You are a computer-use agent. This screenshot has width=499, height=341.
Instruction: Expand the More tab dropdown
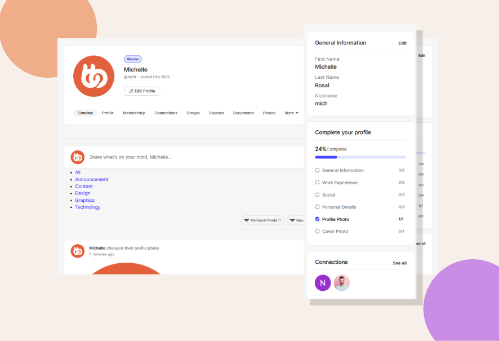point(291,113)
